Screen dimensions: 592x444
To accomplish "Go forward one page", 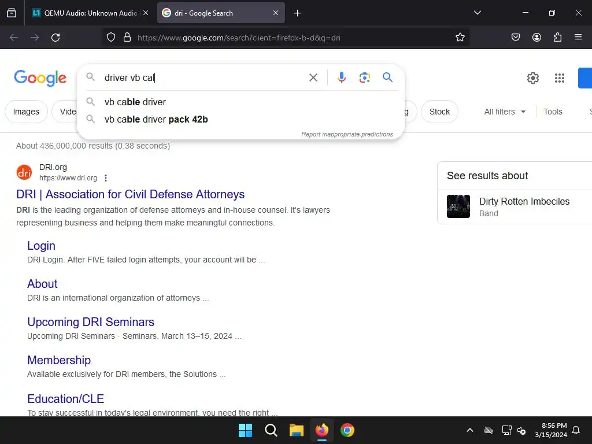I will 35,38.
